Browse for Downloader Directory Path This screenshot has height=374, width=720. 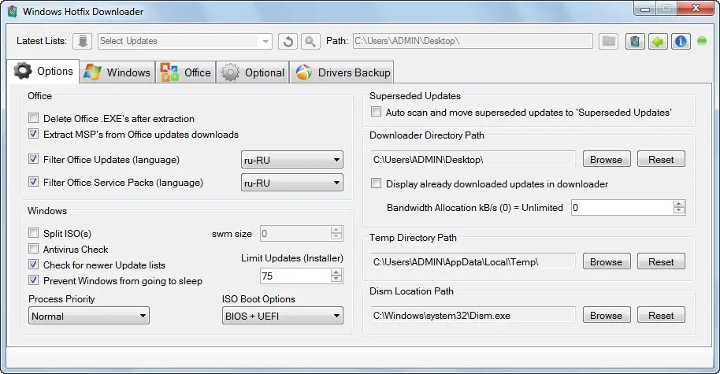tap(607, 159)
